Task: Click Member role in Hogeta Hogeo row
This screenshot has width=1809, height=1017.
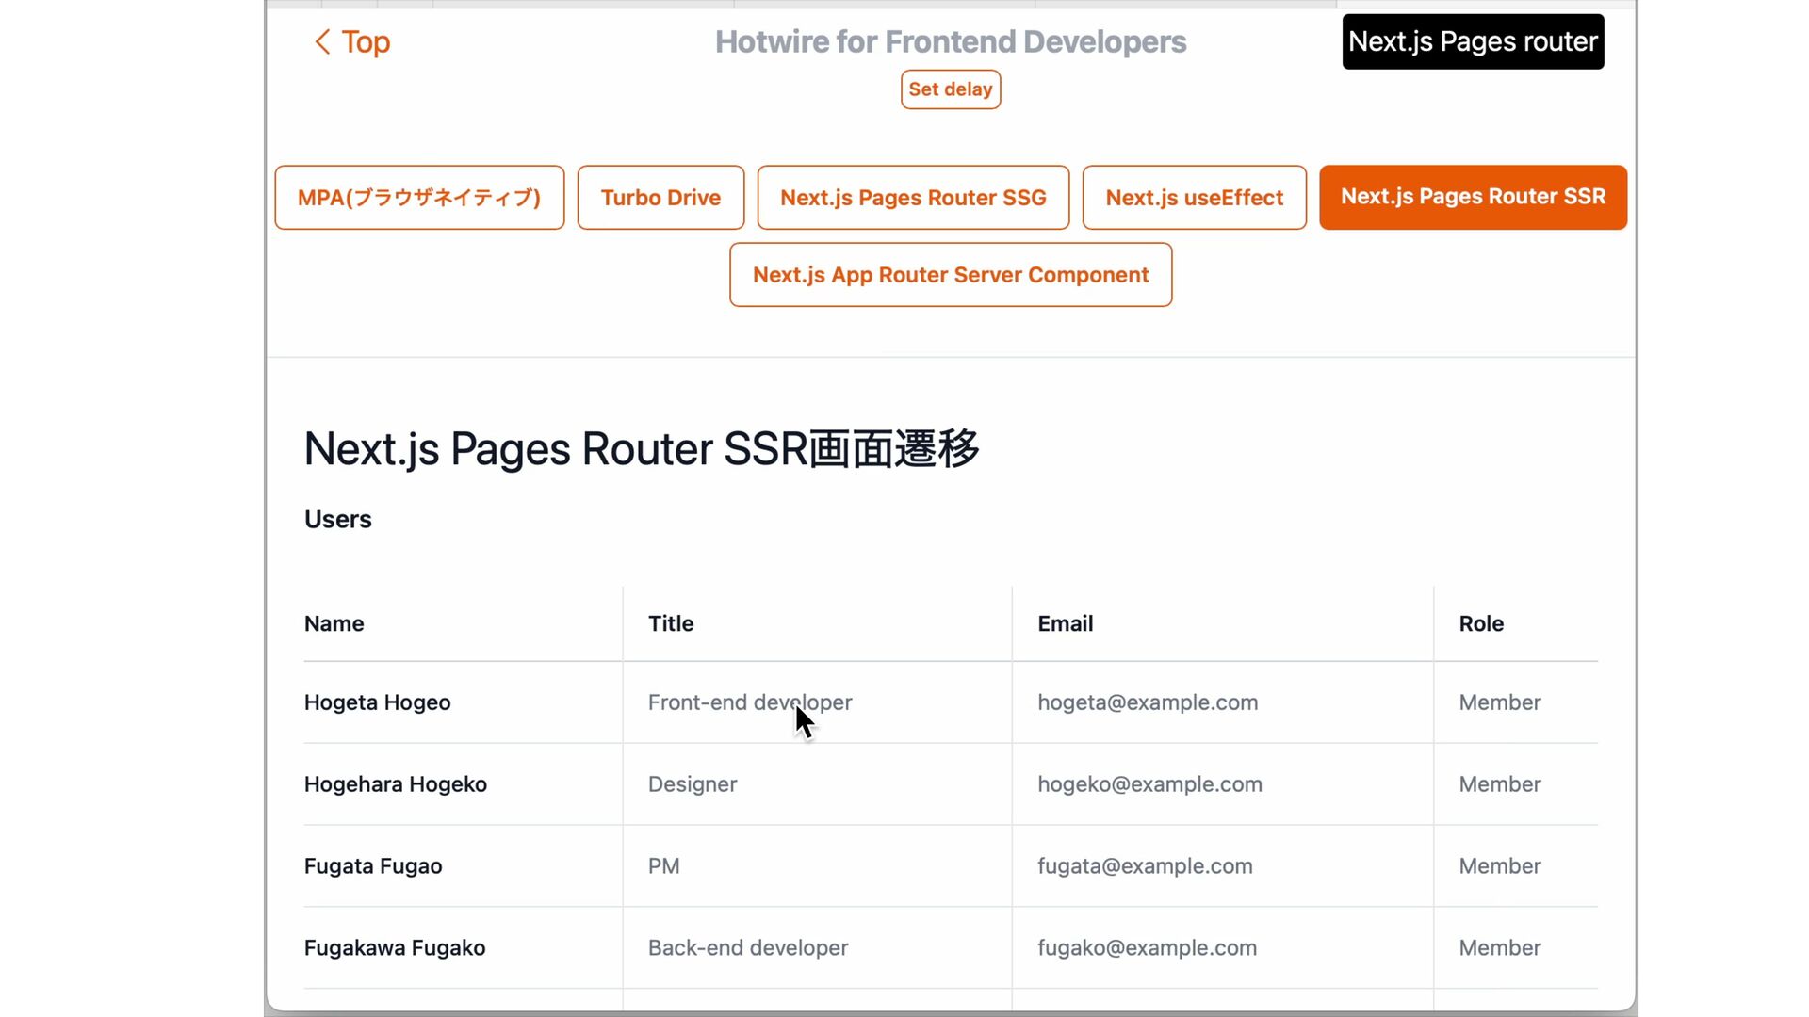Action: point(1500,702)
